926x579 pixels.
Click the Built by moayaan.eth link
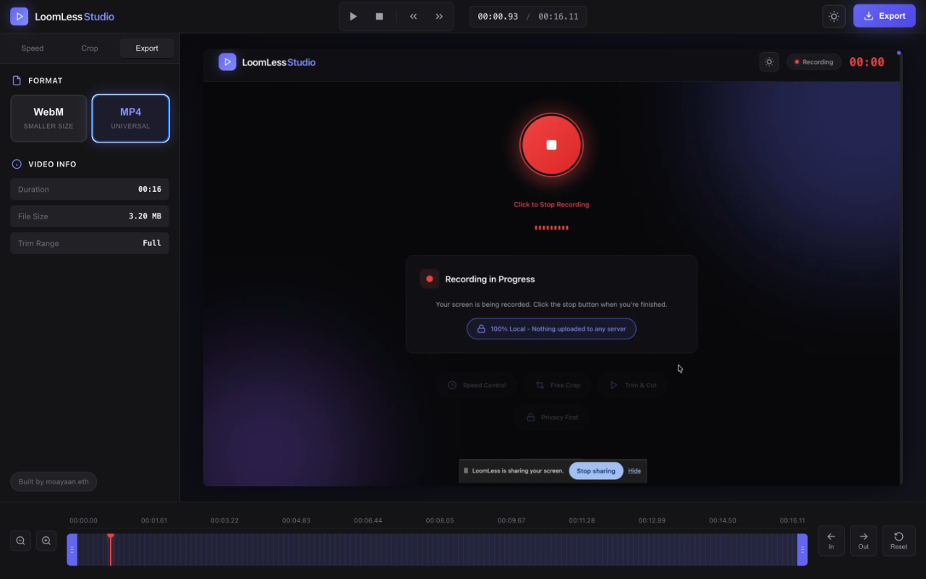pyautogui.click(x=53, y=481)
